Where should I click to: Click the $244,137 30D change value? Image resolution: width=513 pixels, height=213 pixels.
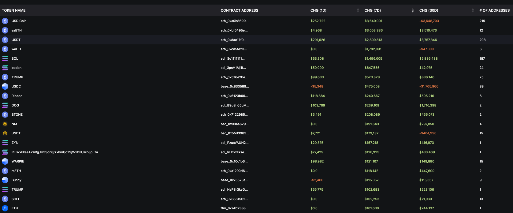[x=427, y=208]
